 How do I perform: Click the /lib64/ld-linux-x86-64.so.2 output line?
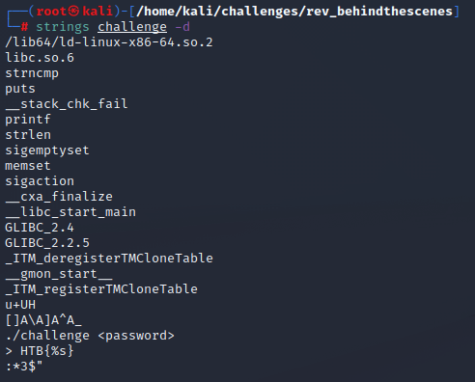[109, 42]
